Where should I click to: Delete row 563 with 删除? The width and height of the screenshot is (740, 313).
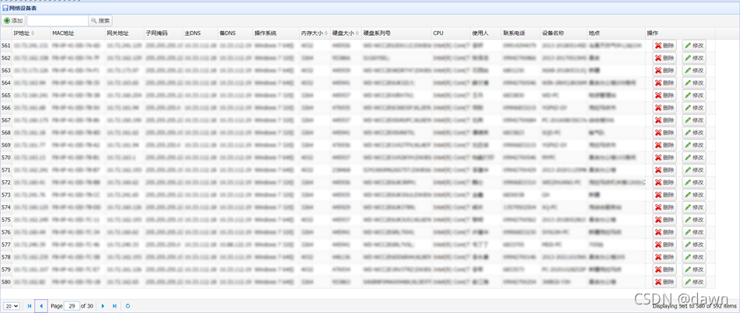[x=665, y=70]
